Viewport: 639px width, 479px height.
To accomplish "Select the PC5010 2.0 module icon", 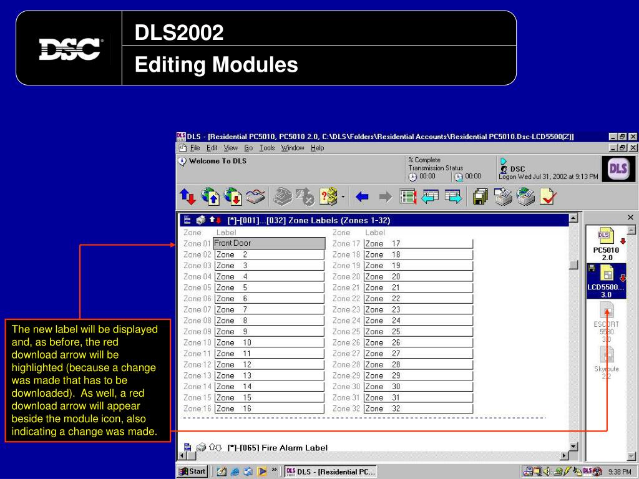I will tap(606, 244).
